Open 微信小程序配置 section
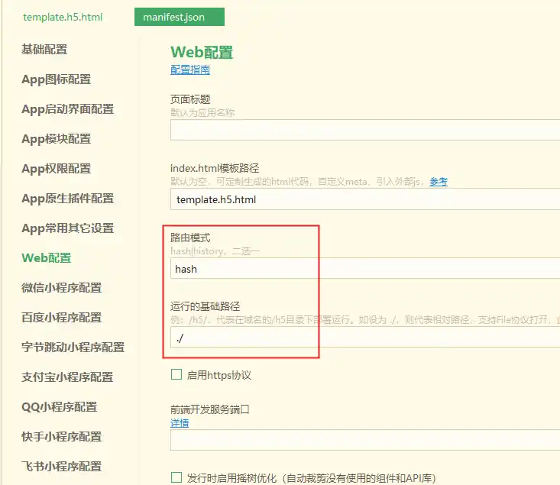 (61, 288)
